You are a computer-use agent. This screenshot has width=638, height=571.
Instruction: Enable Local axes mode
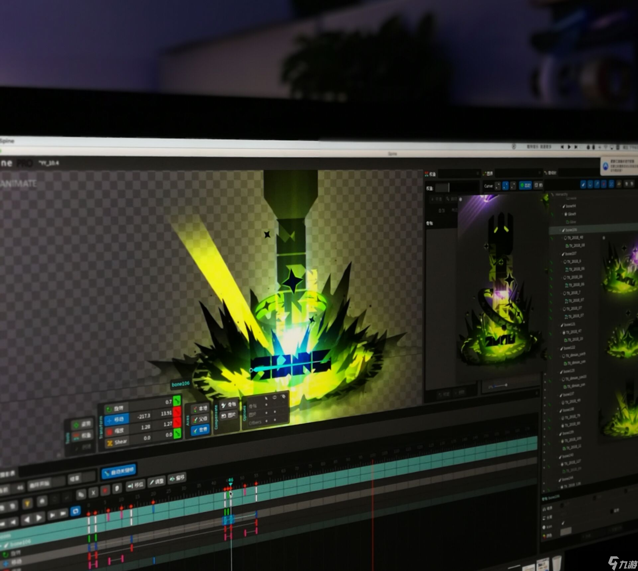[200, 409]
